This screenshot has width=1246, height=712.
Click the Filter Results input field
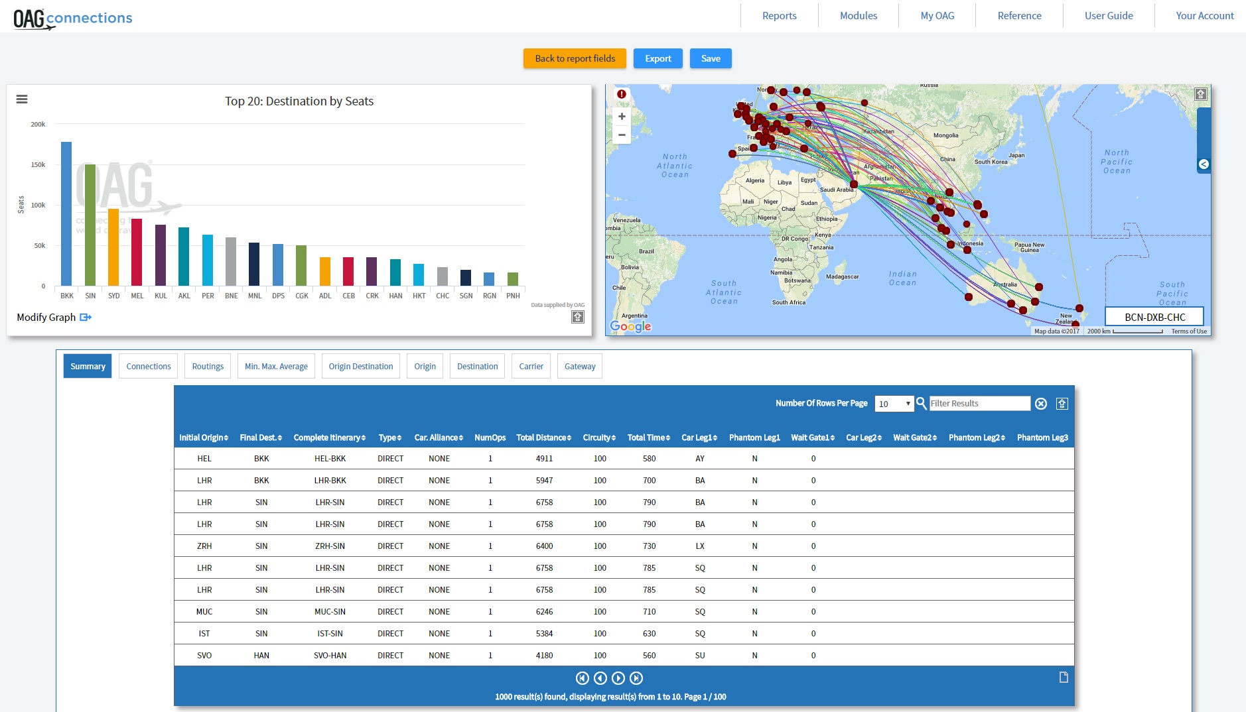979,403
